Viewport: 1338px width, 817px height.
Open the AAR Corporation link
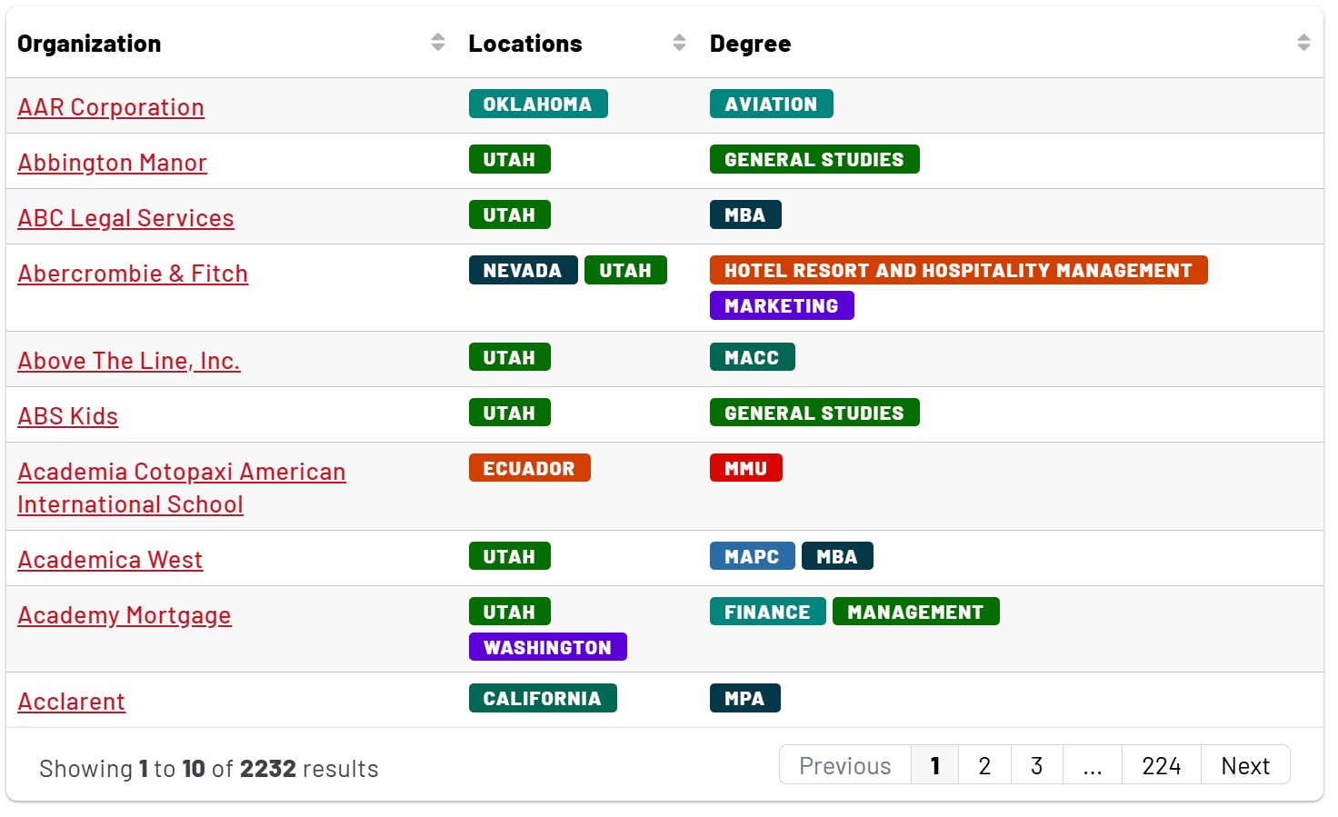[x=111, y=107]
